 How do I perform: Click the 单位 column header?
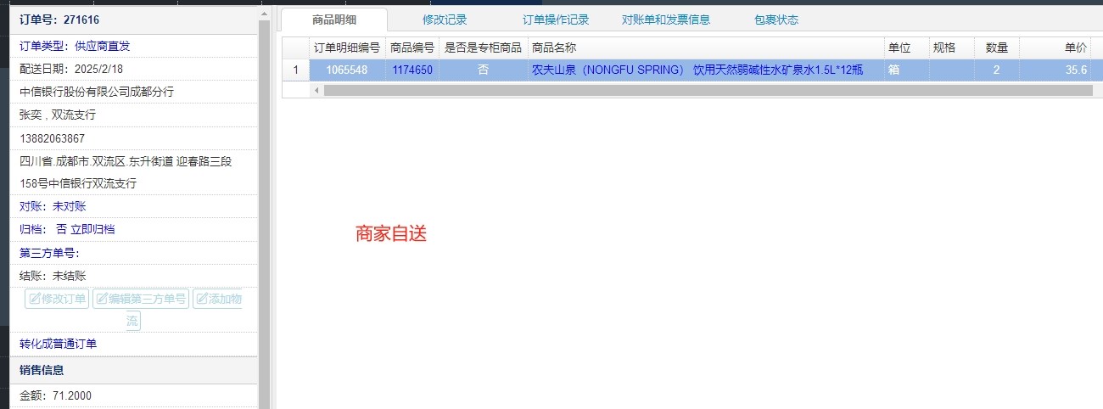906,48
